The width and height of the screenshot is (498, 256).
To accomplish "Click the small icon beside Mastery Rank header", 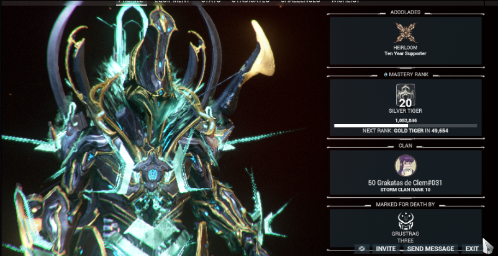I will pyautogui.click(x=386, y=74).
